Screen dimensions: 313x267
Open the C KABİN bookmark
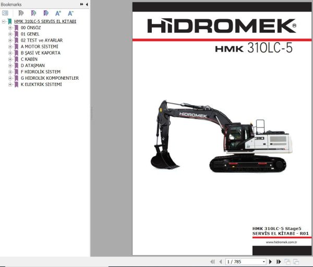tap(29, 59)
